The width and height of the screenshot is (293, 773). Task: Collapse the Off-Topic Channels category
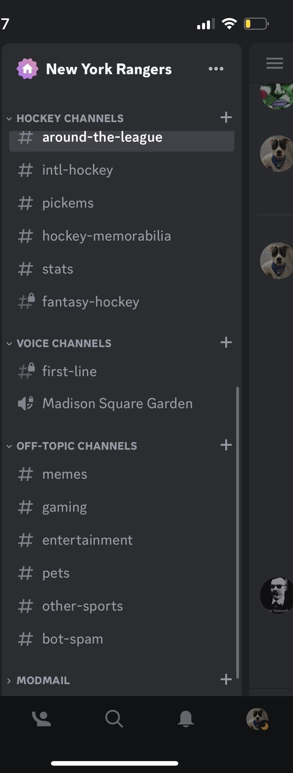coord(71,446)
